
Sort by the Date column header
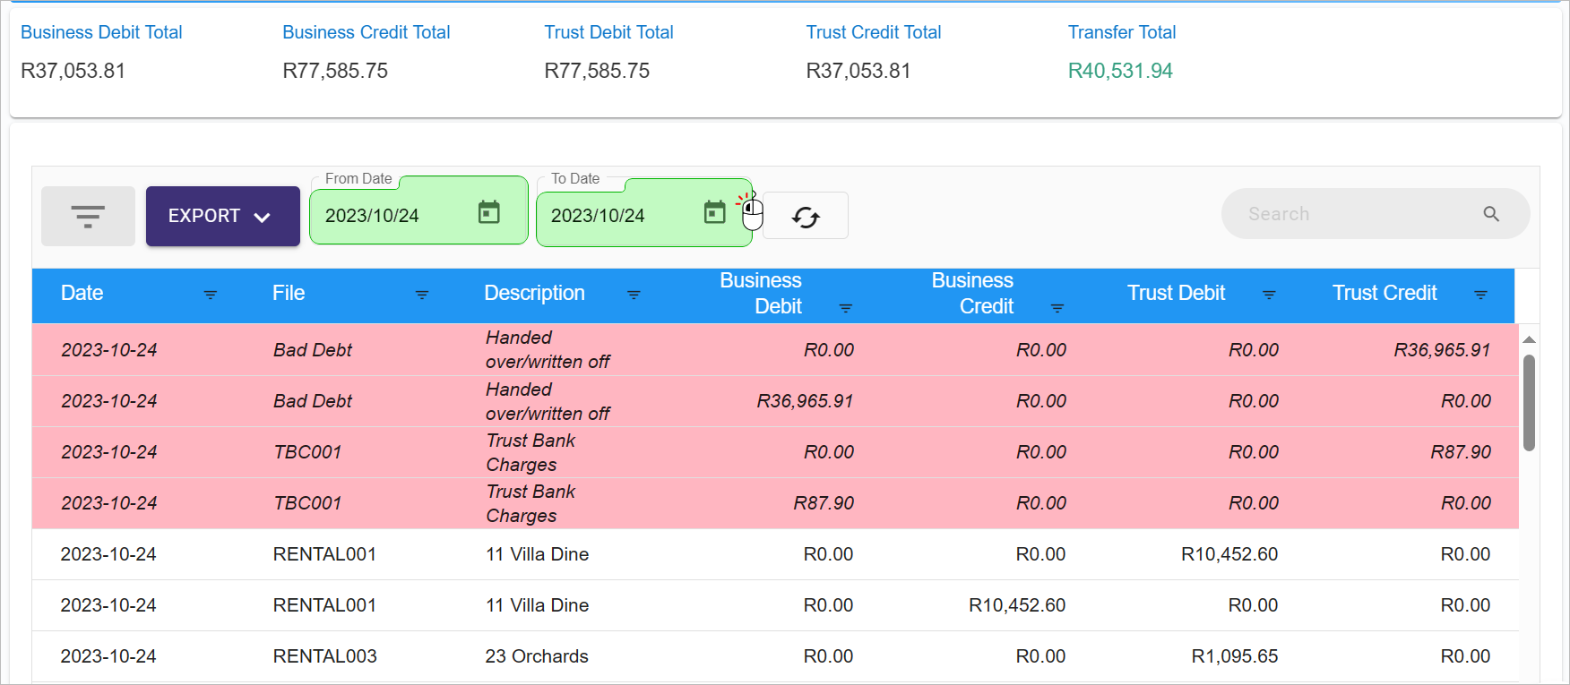[82, 293]
